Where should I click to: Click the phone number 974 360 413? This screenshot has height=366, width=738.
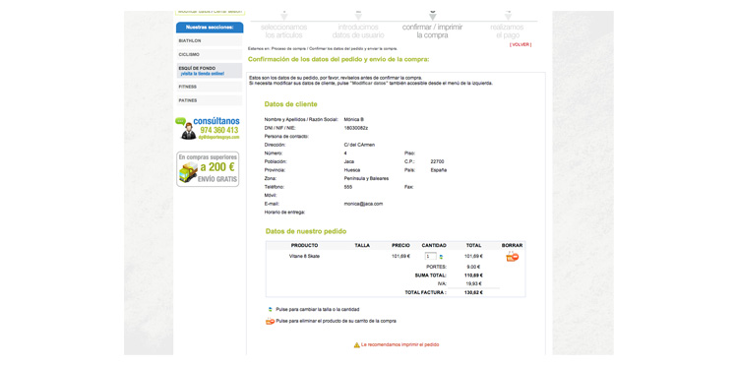click(x=218, y=130)
